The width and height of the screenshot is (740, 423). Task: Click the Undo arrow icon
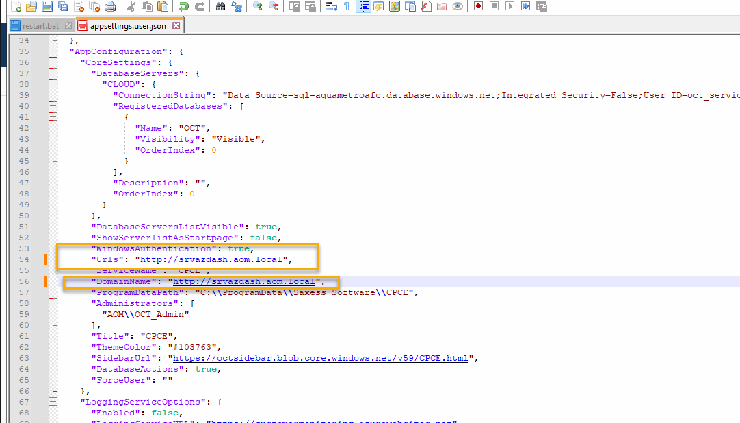click(x=183, y=6)
